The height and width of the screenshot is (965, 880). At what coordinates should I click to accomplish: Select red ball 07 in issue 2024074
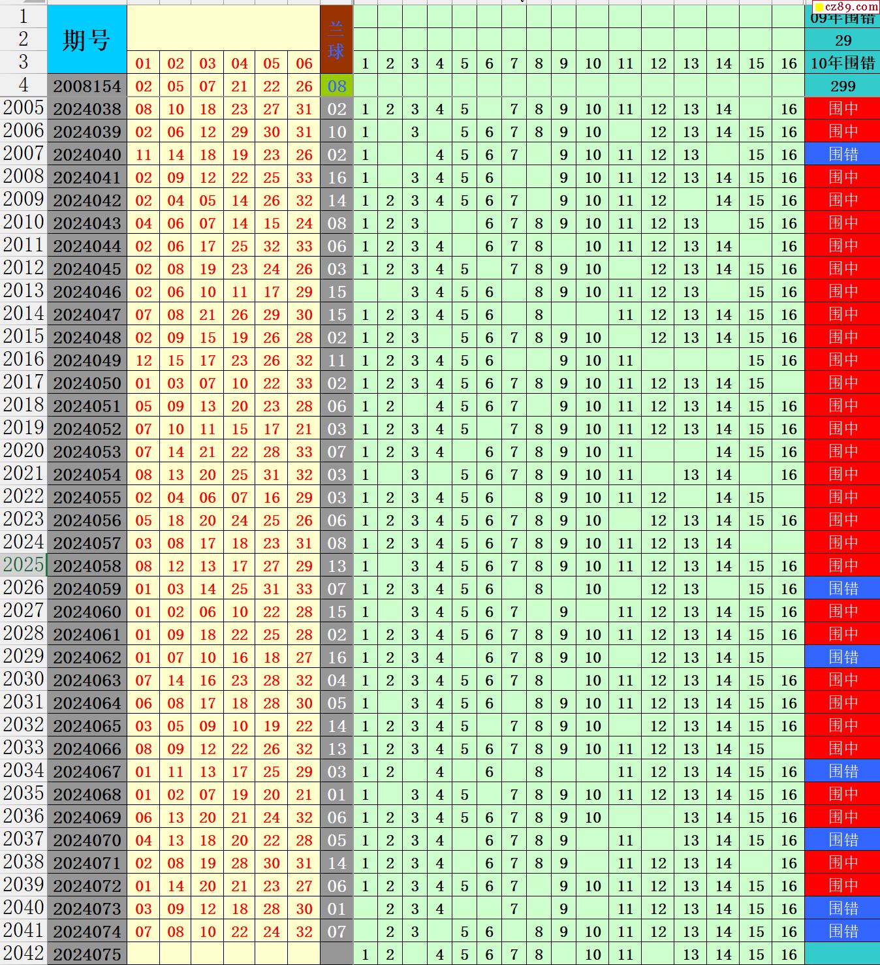(x=144, y=931)
